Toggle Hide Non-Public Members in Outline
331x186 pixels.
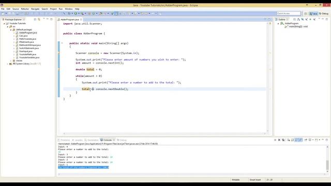310,20
